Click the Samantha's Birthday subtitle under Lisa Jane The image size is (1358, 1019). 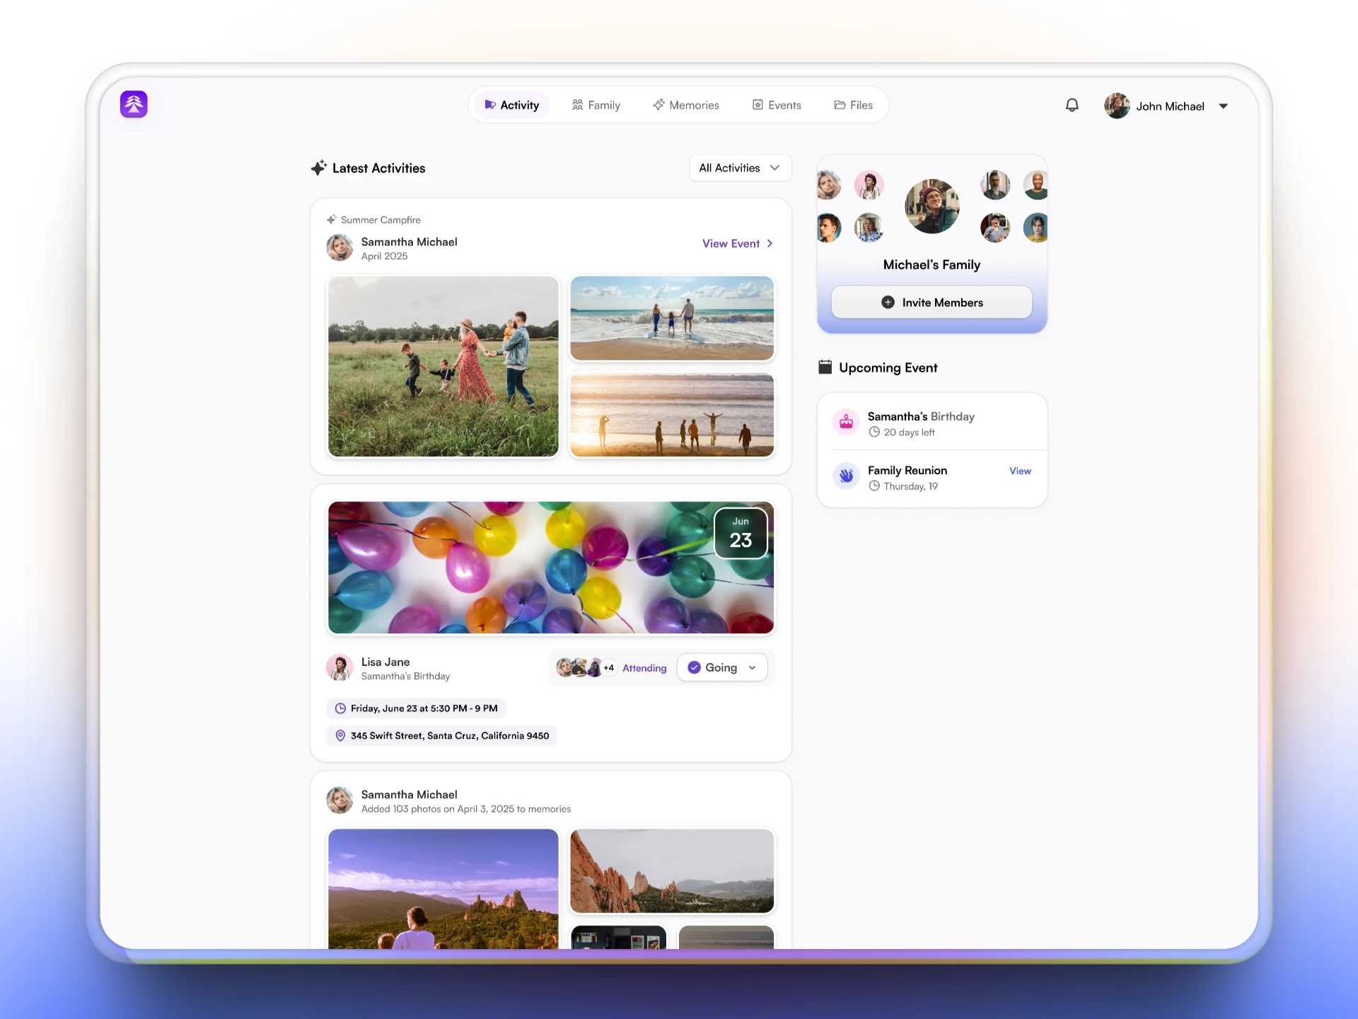[x=405, y=677]
